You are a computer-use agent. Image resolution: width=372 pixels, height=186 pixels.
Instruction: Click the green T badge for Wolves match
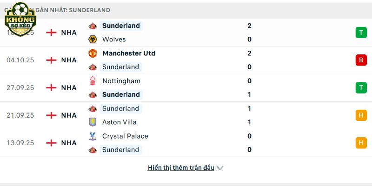tap(361, 33)
